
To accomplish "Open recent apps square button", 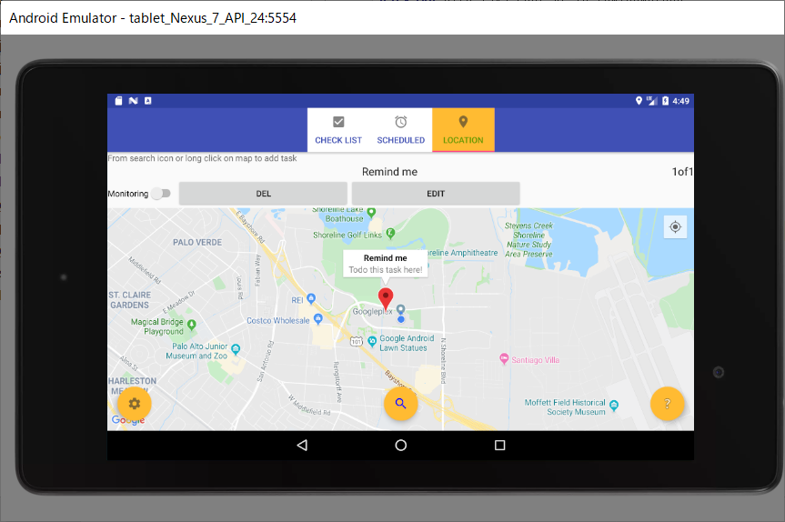I will (x=499, y=445).
